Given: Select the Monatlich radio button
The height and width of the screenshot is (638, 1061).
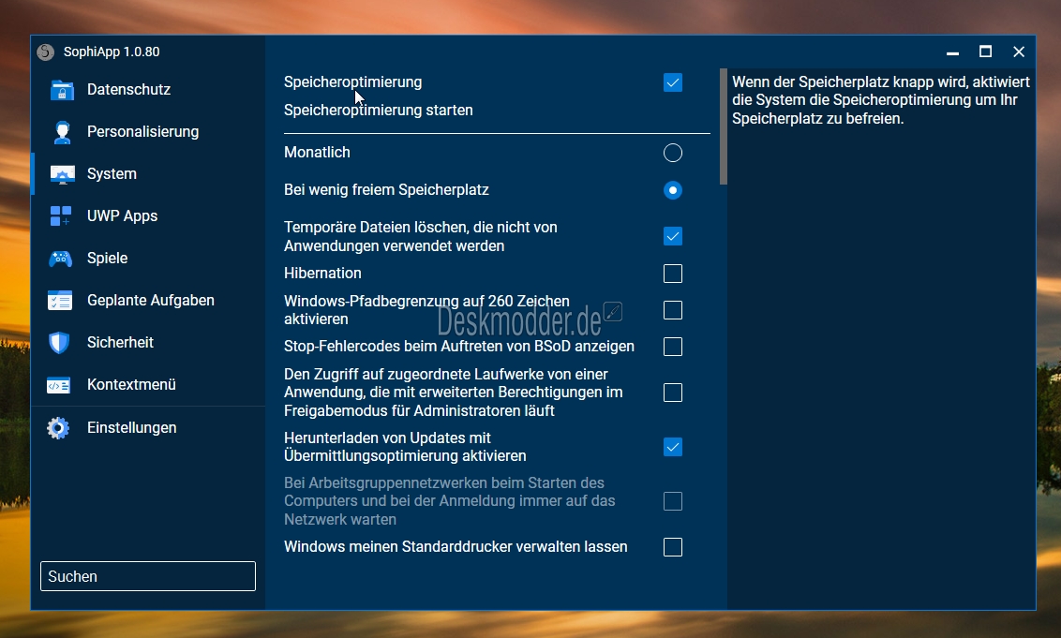Looking at the screenshot, I should pos(673,153).
